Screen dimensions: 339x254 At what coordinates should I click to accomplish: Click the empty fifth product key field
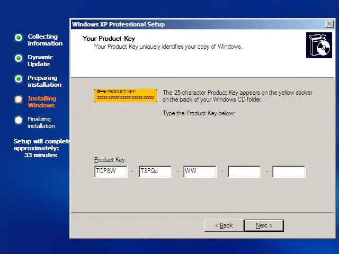pyautogui.click(x=289, y=171)
